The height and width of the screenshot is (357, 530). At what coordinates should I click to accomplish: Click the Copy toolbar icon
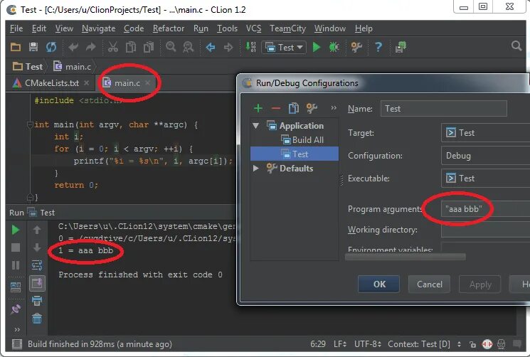tap(131, 47)
